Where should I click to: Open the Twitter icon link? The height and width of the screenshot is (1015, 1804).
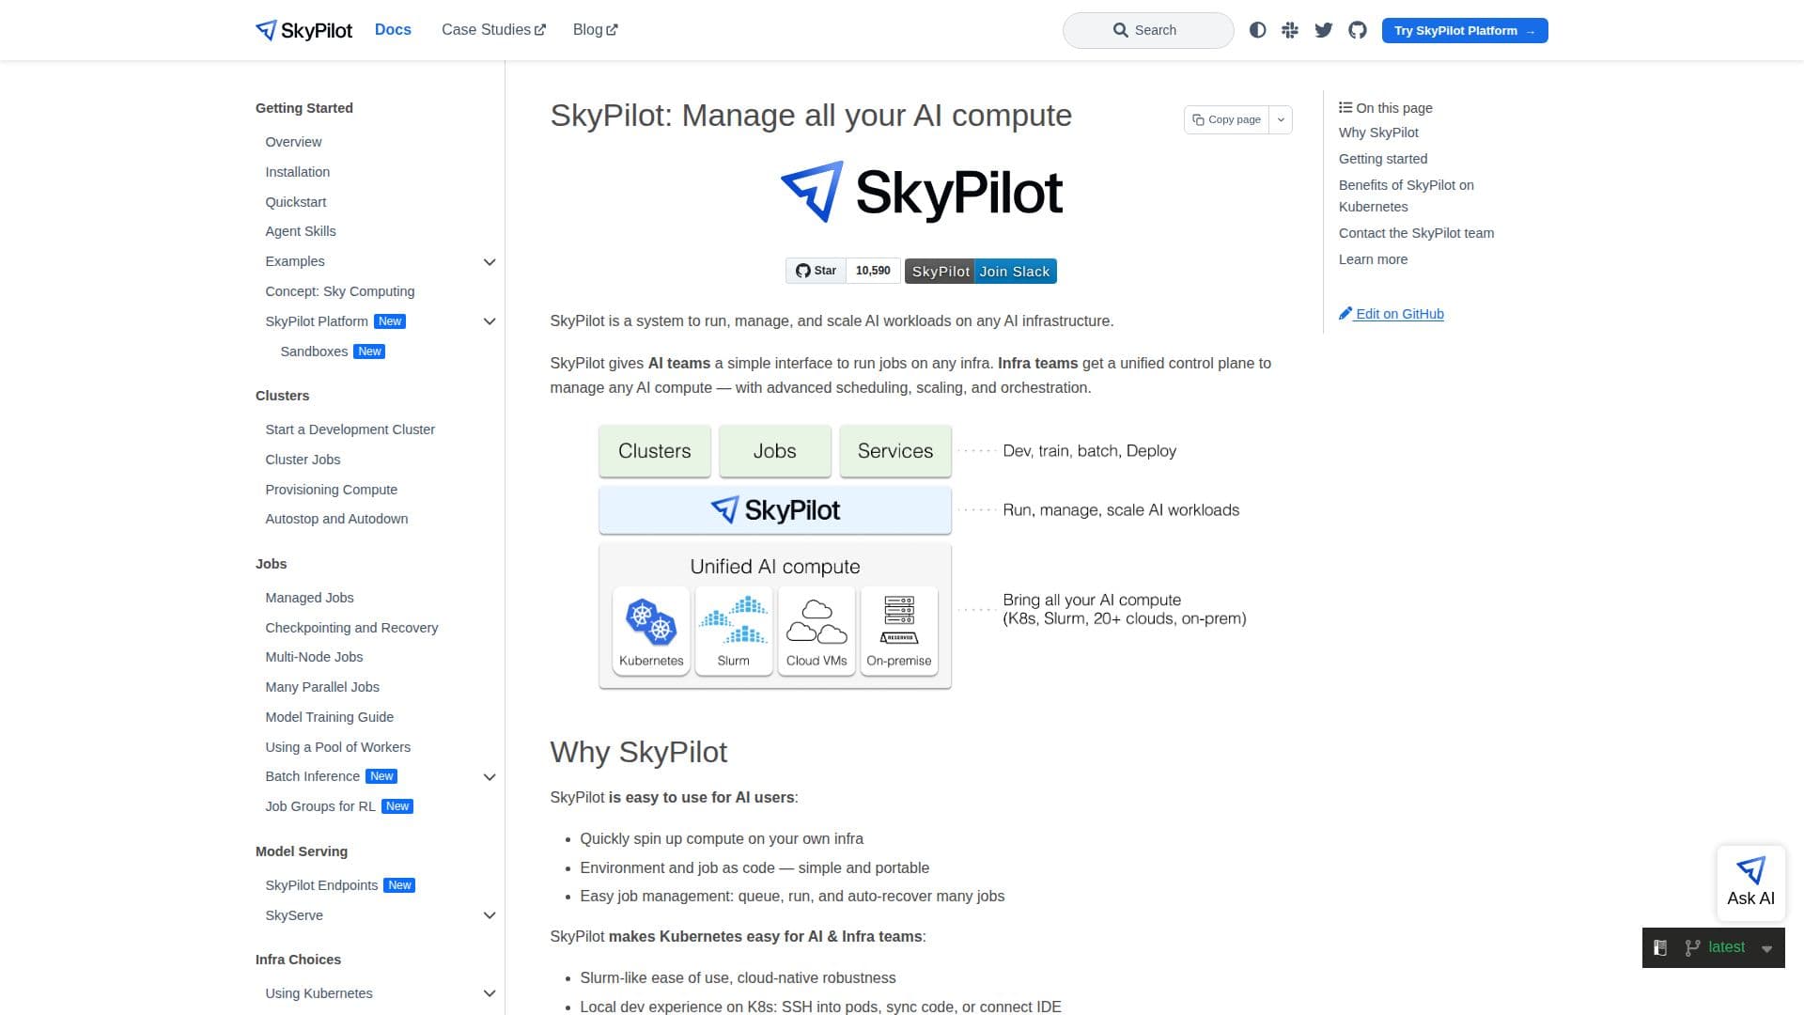pyautogui.click(x=1324, y=30)
